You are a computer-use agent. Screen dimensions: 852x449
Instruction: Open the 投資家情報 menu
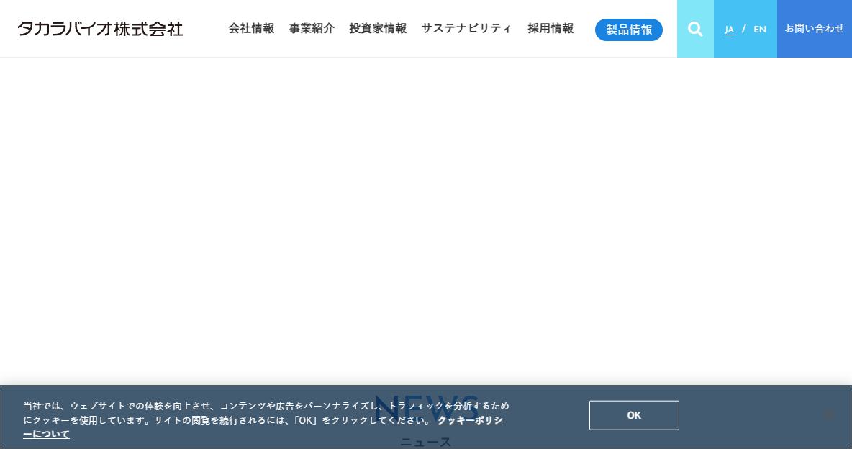[x=378, y=28]
